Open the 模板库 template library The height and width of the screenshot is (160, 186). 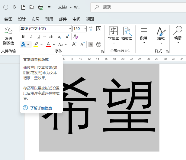pos(127,34)
